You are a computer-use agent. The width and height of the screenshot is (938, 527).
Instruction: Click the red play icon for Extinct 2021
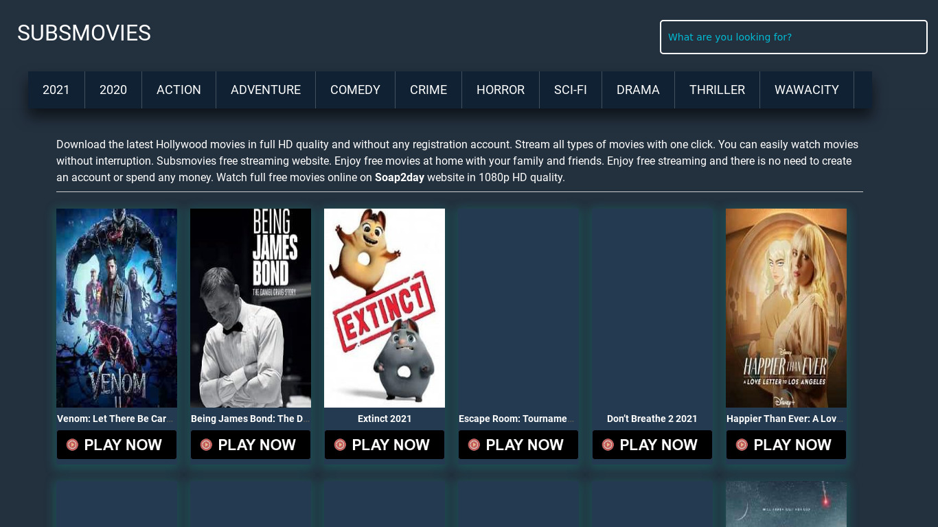pos(340,445)
